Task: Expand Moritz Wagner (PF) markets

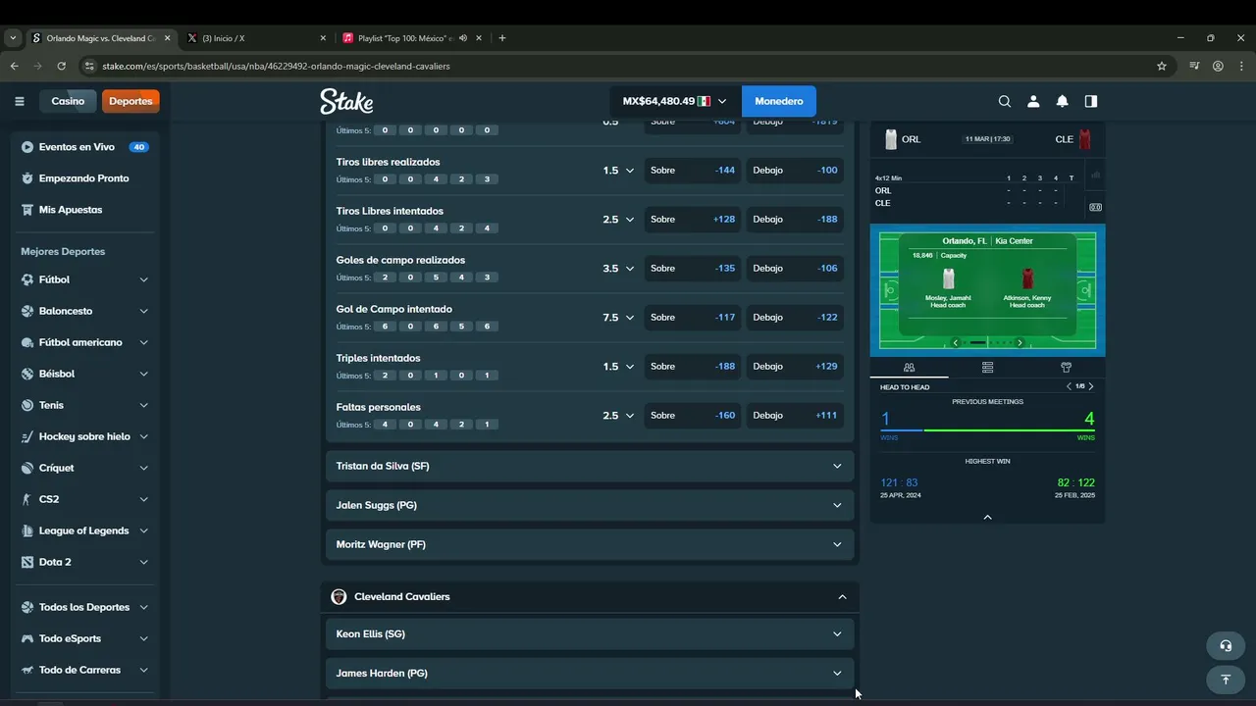Action: (590, 544)
